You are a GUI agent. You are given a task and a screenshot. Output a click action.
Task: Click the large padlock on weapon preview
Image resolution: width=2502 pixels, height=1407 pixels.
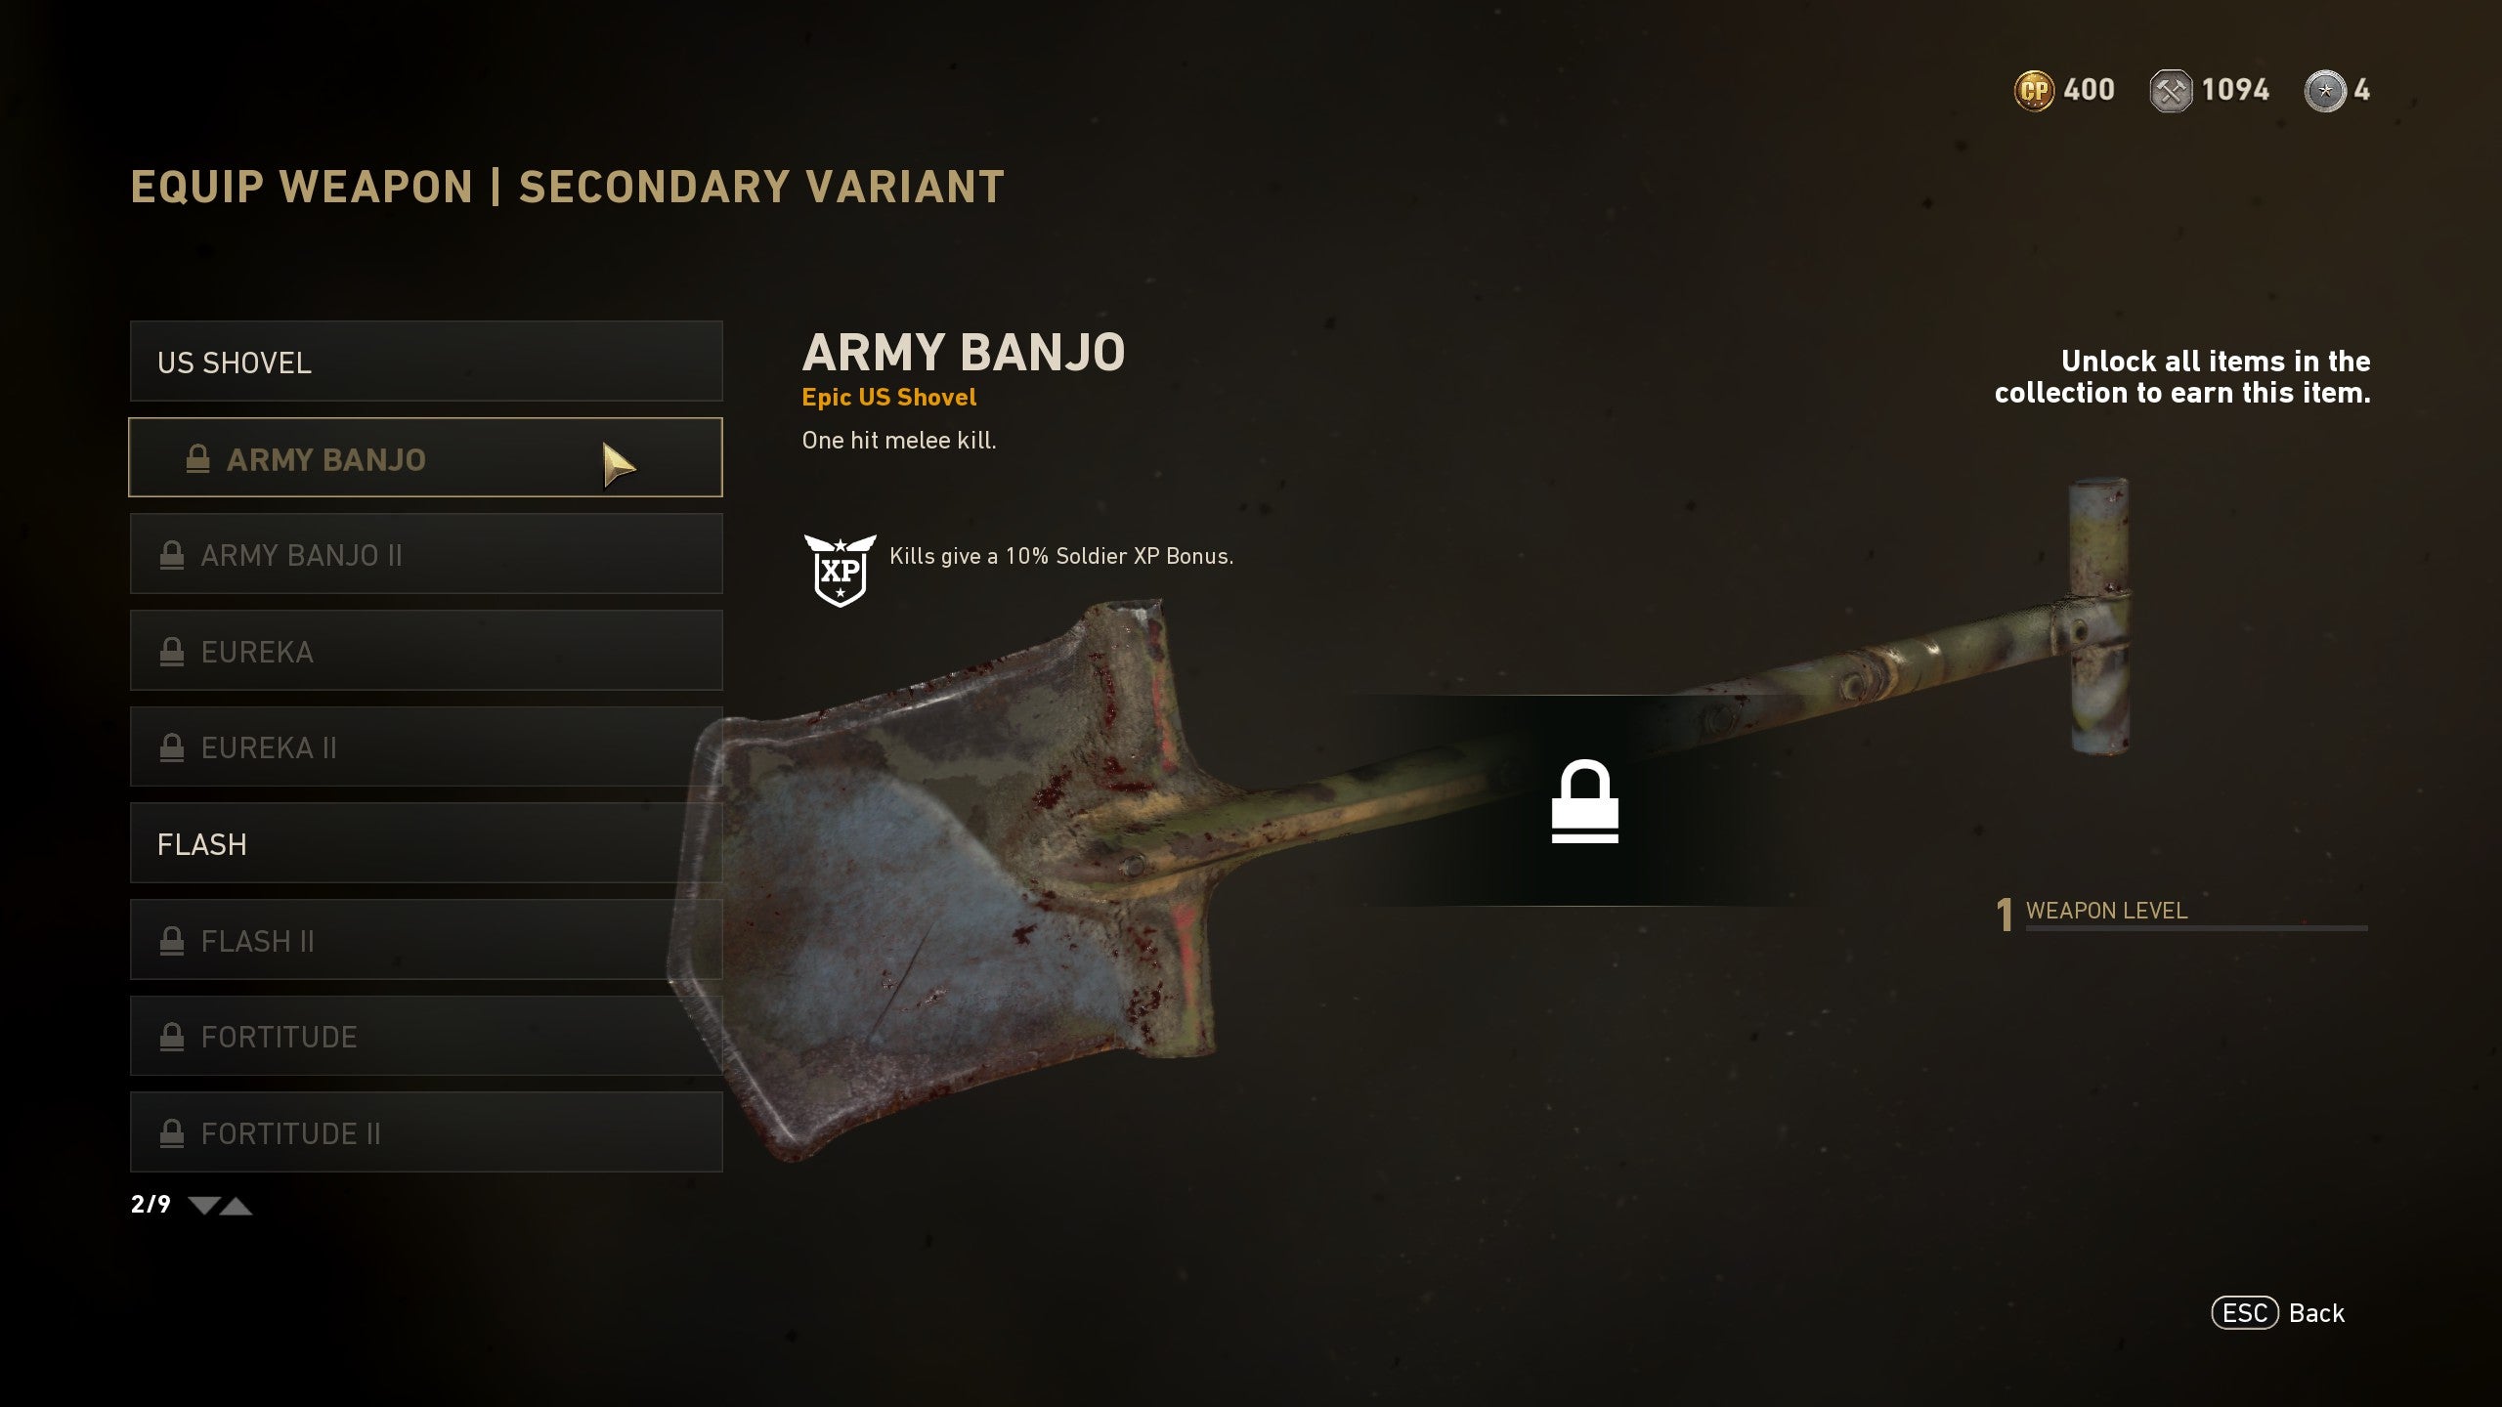1584,801
